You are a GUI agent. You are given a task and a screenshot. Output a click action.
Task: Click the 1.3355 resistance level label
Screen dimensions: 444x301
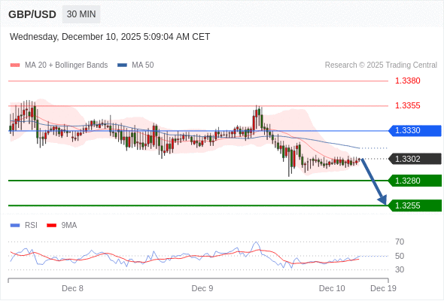coord(407,105)
